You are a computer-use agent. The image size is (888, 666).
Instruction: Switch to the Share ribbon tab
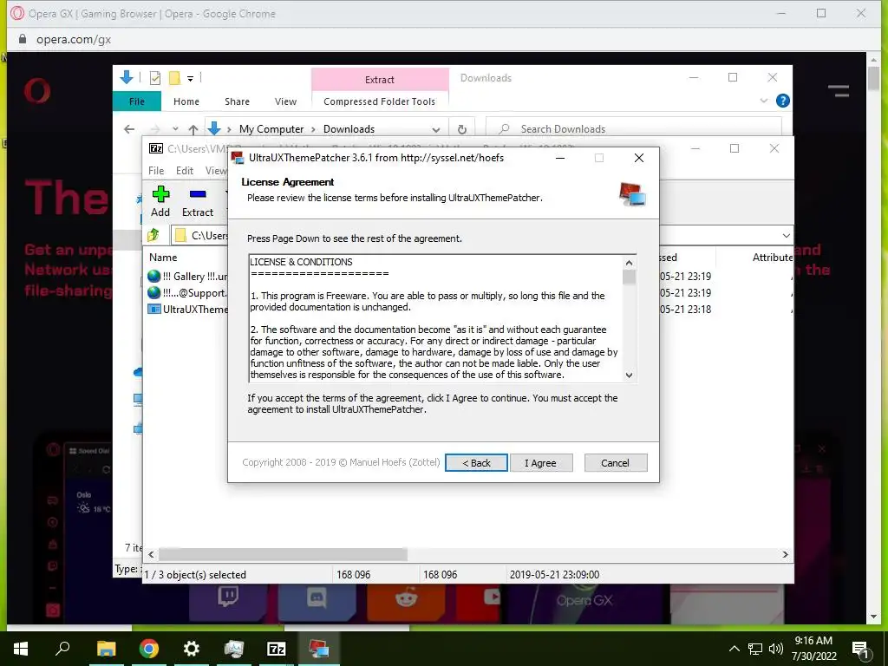click(x=237, y=101)
